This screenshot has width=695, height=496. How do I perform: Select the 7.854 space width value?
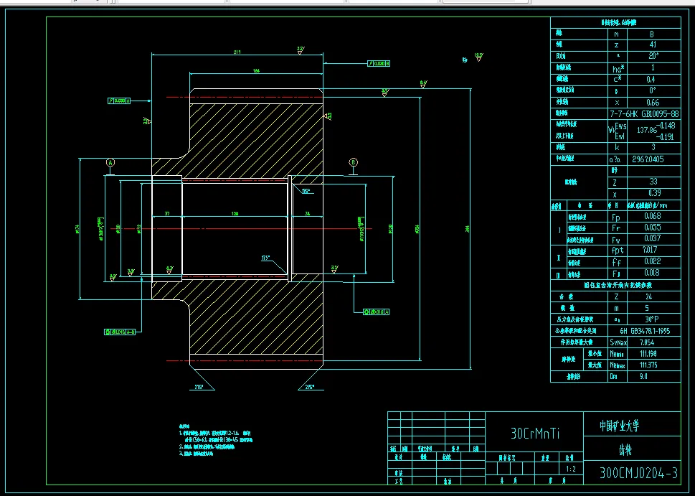point(647,342)
